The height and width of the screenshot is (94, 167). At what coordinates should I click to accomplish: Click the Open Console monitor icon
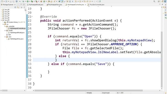coord(17,1)
